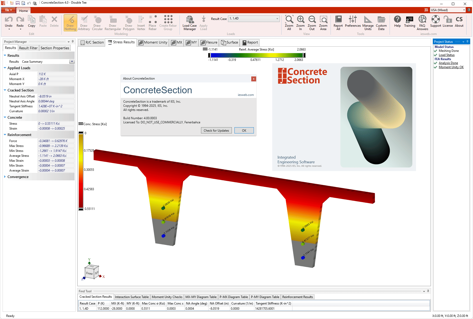Follow the Analysis Done link
Image resolution: width=473 pixels, height=319 pixels.
(x=448, y=63)
